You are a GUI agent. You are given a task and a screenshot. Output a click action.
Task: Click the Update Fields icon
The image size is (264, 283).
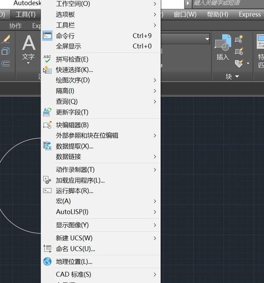48,112
